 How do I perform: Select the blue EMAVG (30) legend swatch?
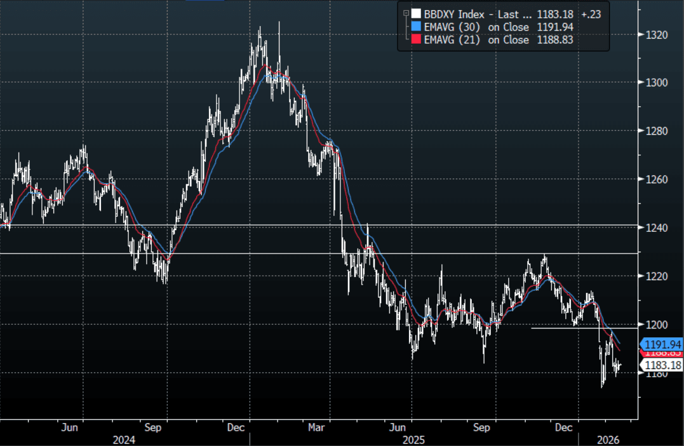415,27
